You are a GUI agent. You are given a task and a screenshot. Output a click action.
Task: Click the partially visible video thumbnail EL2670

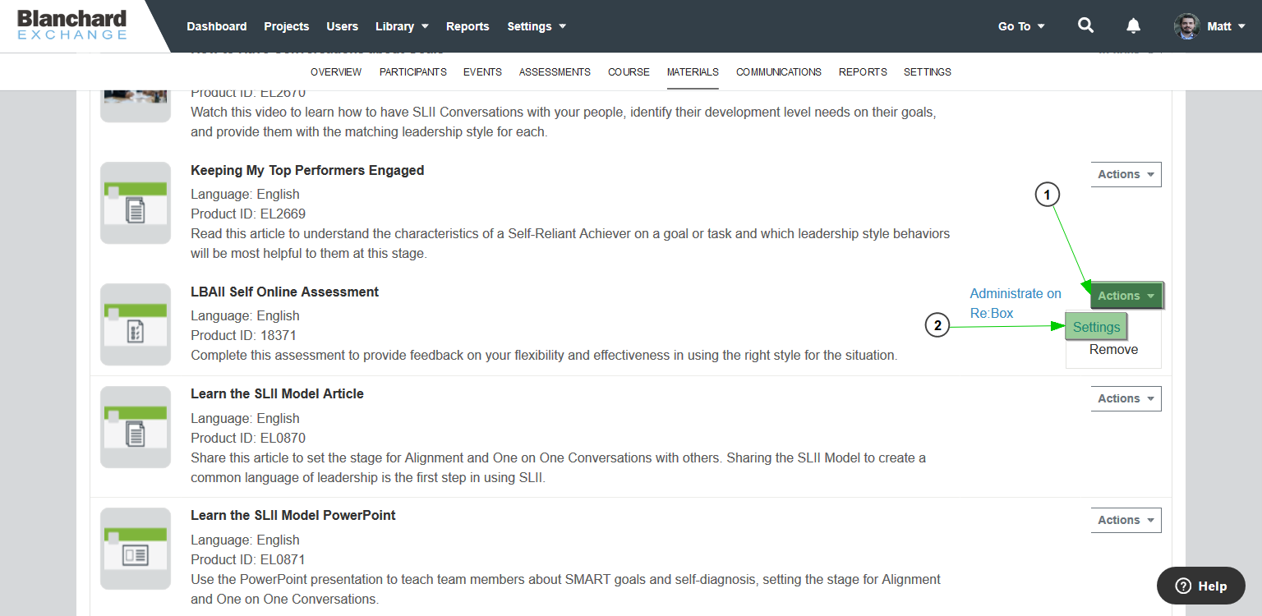pos(136,107)
